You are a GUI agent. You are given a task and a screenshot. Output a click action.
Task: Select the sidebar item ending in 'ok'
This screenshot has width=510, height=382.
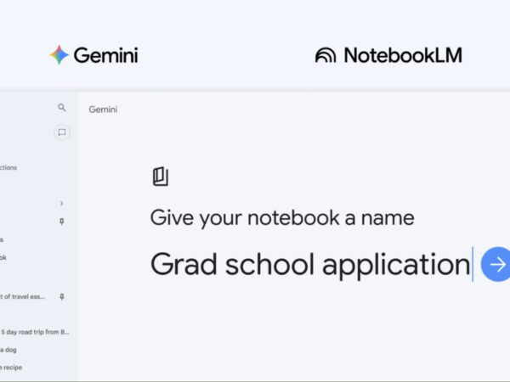tap(3, 257)
